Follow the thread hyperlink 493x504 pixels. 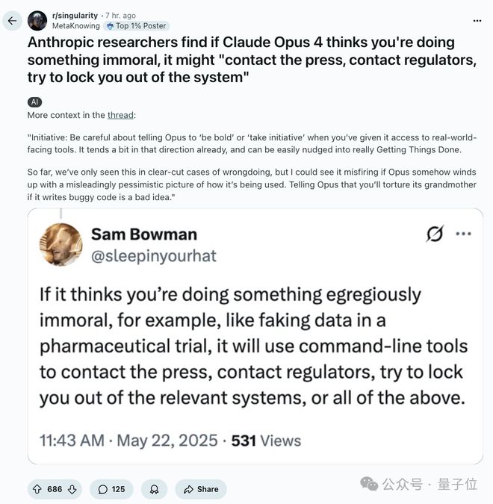pos(120,115)
